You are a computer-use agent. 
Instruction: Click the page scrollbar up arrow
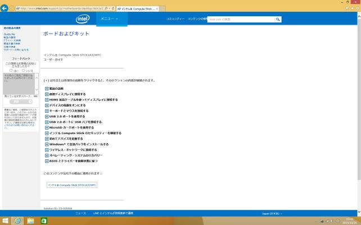pos(359,16)
